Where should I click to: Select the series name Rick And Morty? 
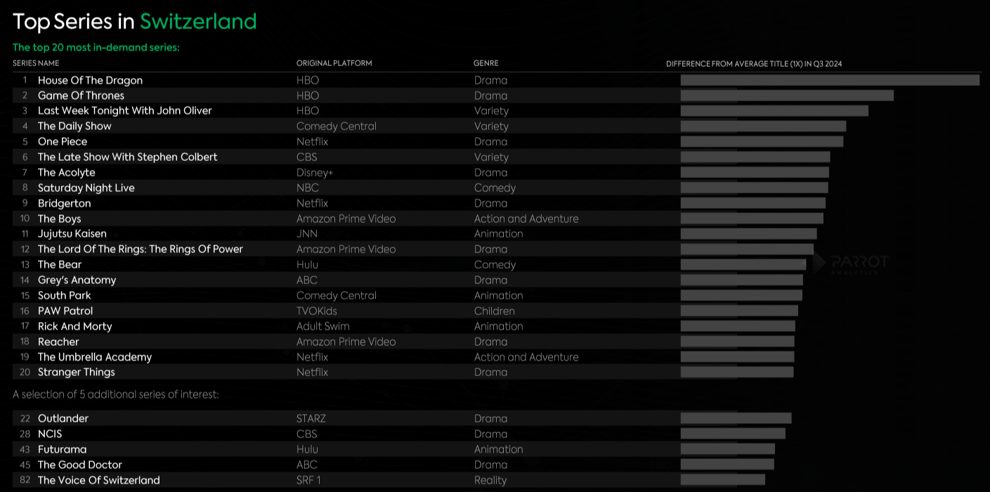pyautogui.click(x=74, y=326)
